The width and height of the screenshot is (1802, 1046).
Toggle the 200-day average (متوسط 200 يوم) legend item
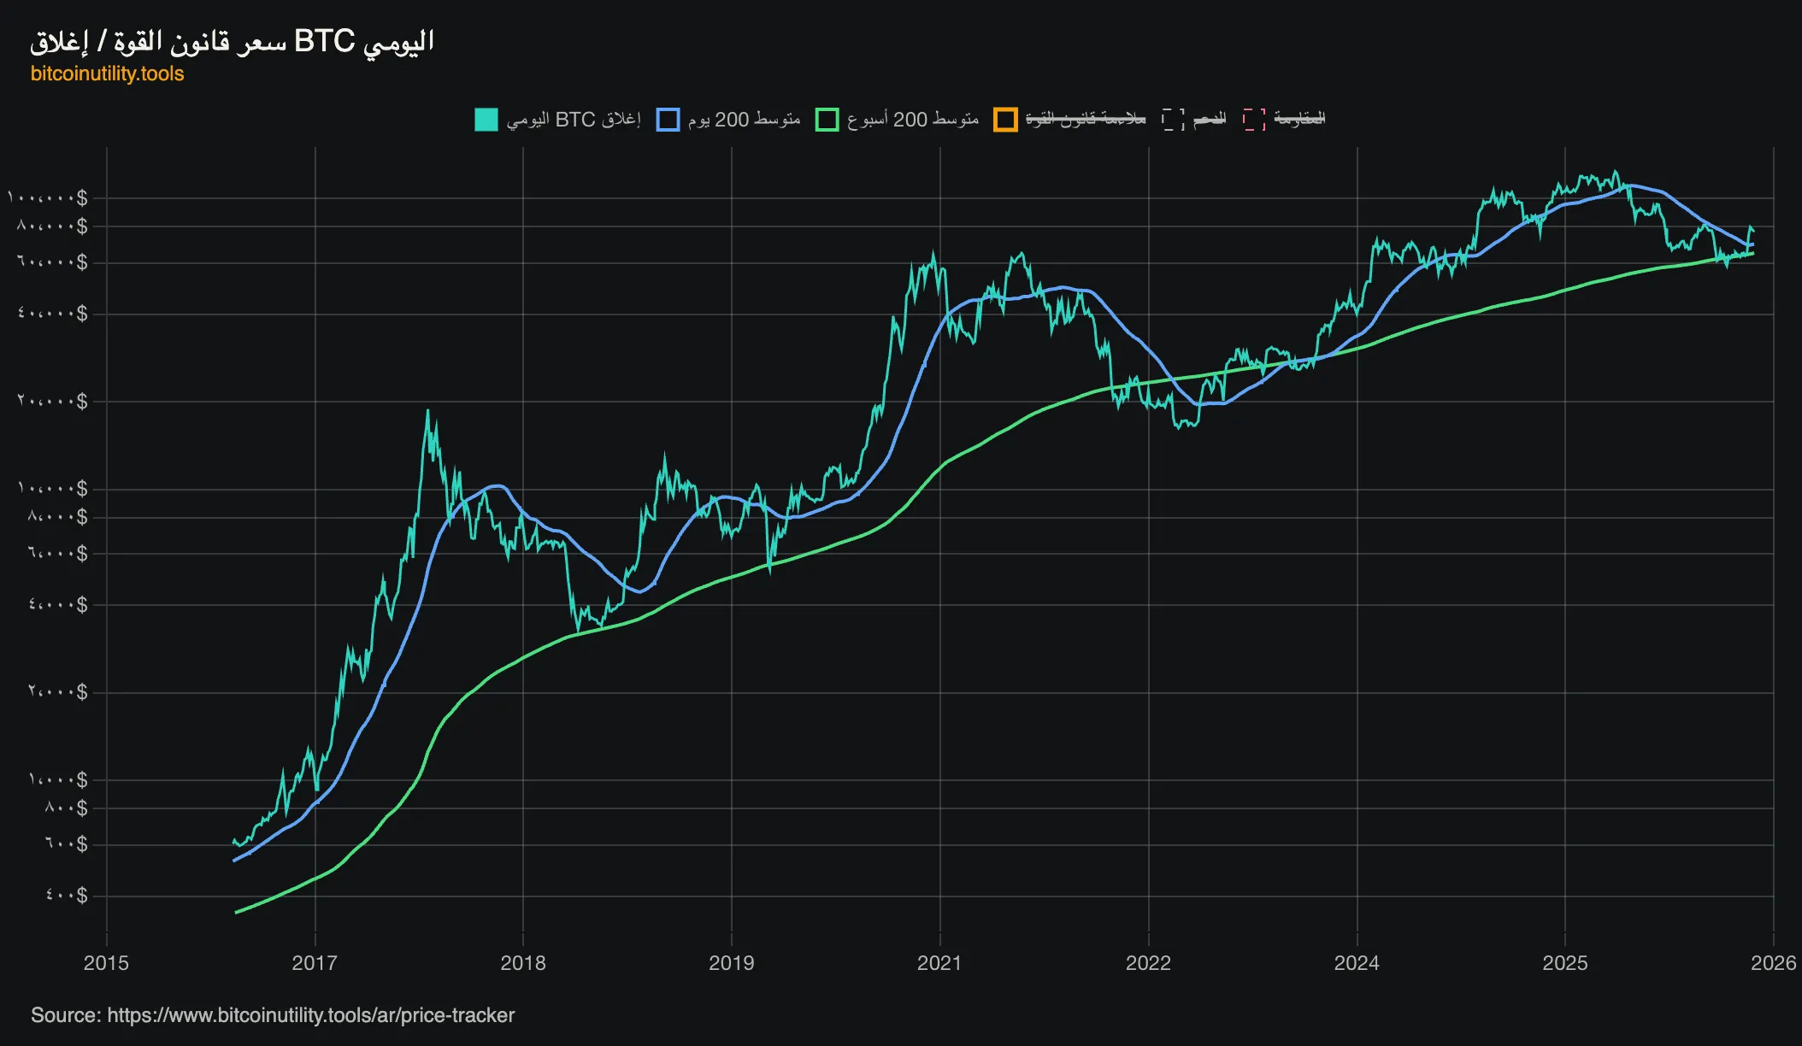pyautogui.click(x=728, y=120)
